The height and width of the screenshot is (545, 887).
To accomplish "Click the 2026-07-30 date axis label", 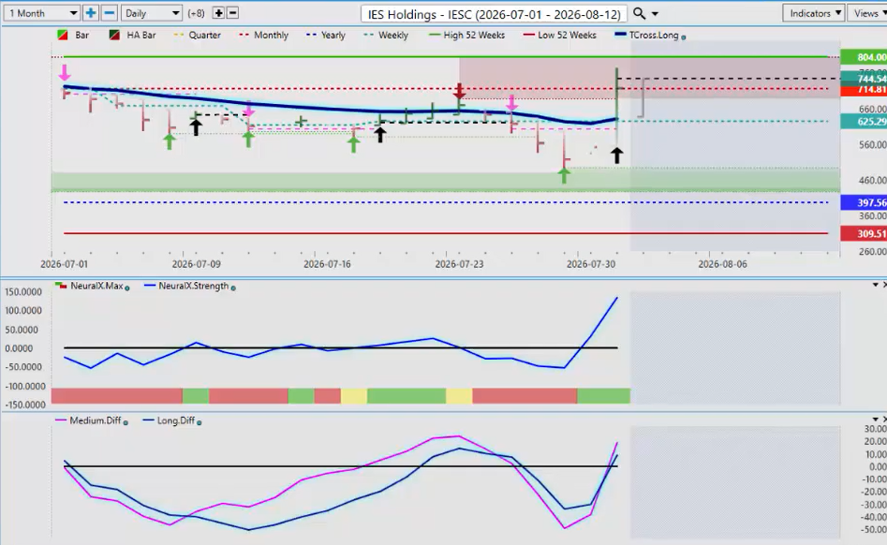I will [x=591, y=264].
